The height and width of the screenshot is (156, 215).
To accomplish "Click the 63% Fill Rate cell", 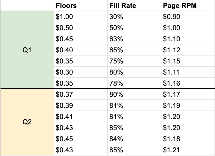I will (134, 39).
